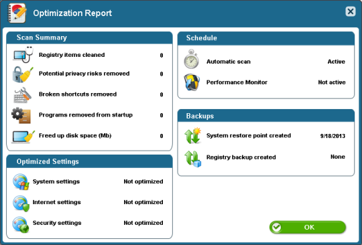Image resolution: width=362 pixels, height=245 pixels.
Task: Click the 0 count for Registry items cleaned
Action: (162, 56)
